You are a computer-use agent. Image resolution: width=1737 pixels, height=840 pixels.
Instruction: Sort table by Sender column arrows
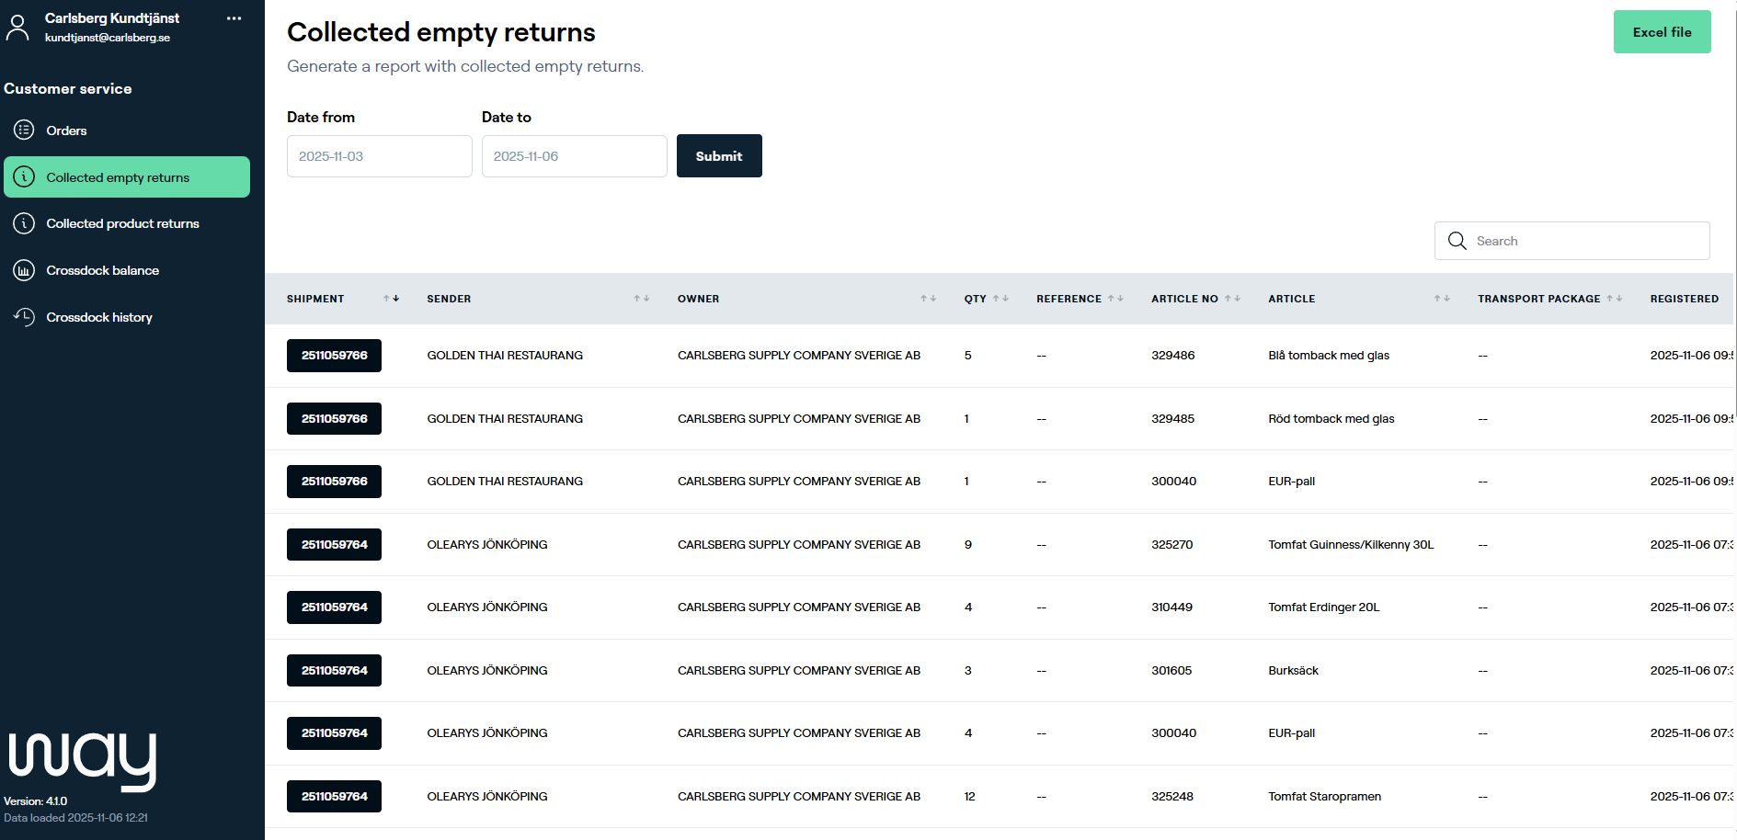[x=641, y=299]
